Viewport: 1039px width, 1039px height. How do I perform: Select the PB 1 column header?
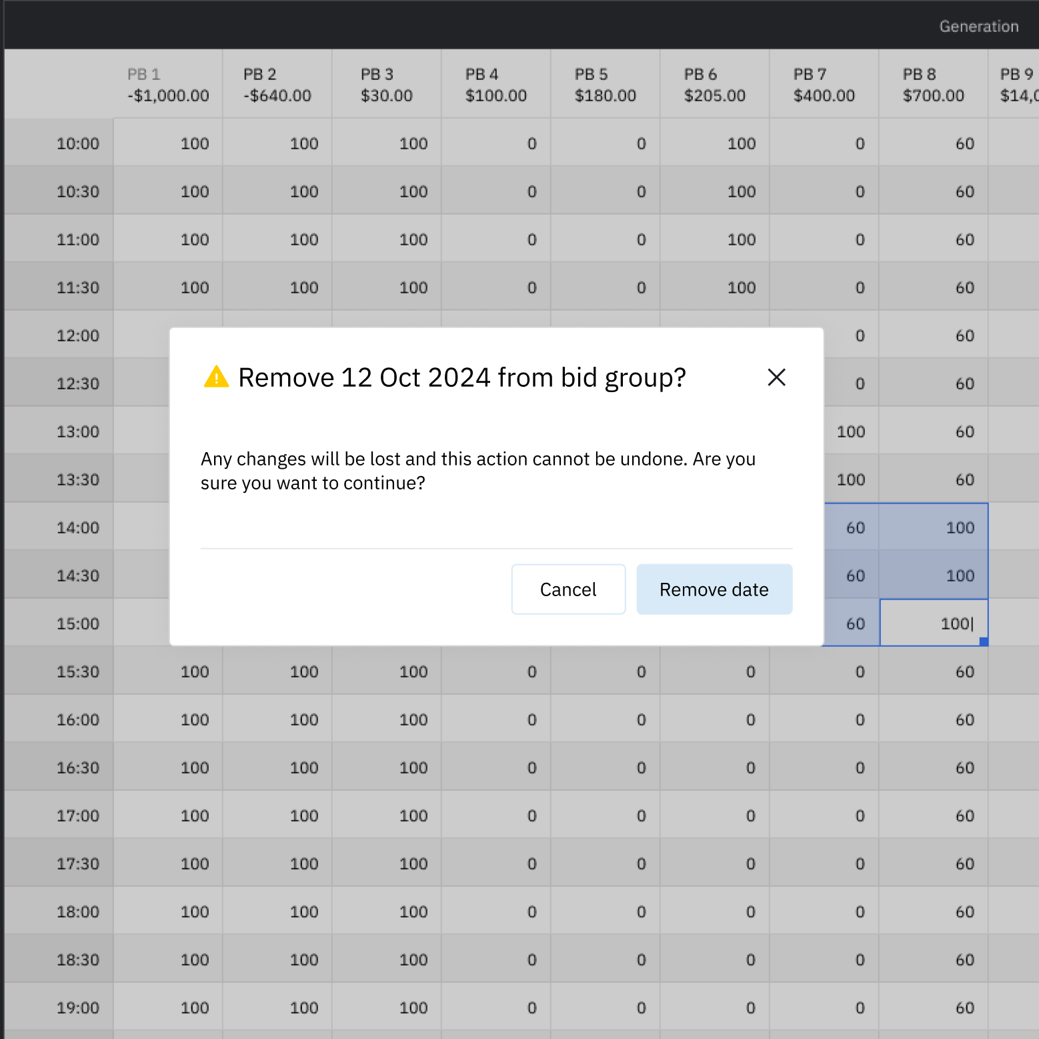click(x=168, y=85)
